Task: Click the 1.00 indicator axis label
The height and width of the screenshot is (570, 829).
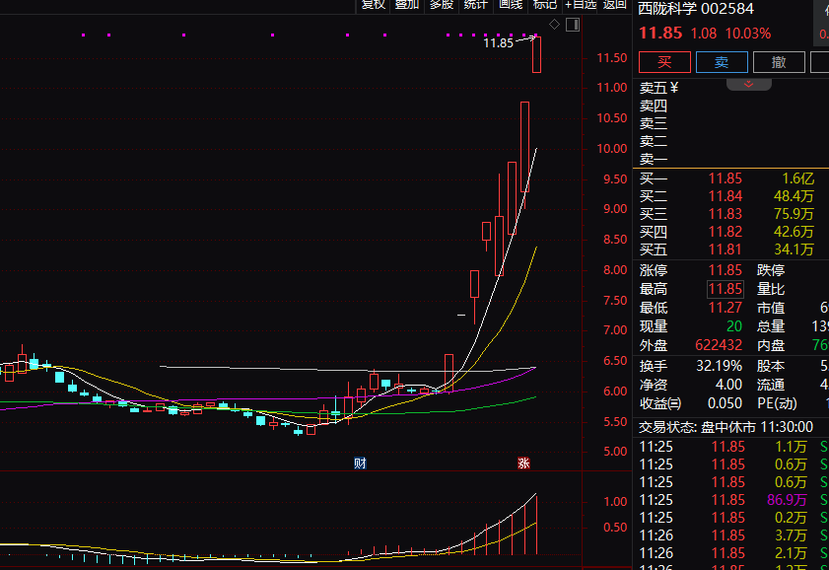Action: tap(615, 501)
